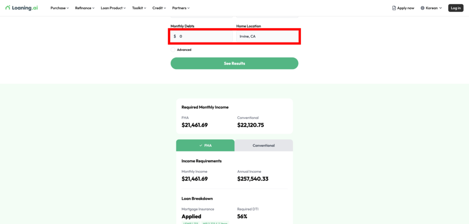Toggle the Advanced options switch
469x224 pixels.
point(173,50)
